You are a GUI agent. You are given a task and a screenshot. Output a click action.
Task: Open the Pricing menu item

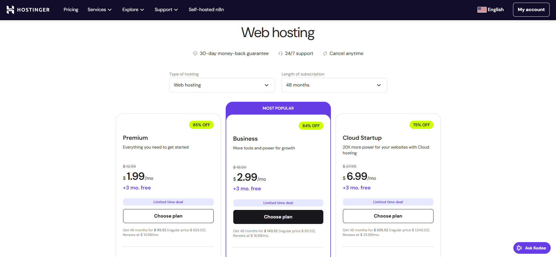71,10
